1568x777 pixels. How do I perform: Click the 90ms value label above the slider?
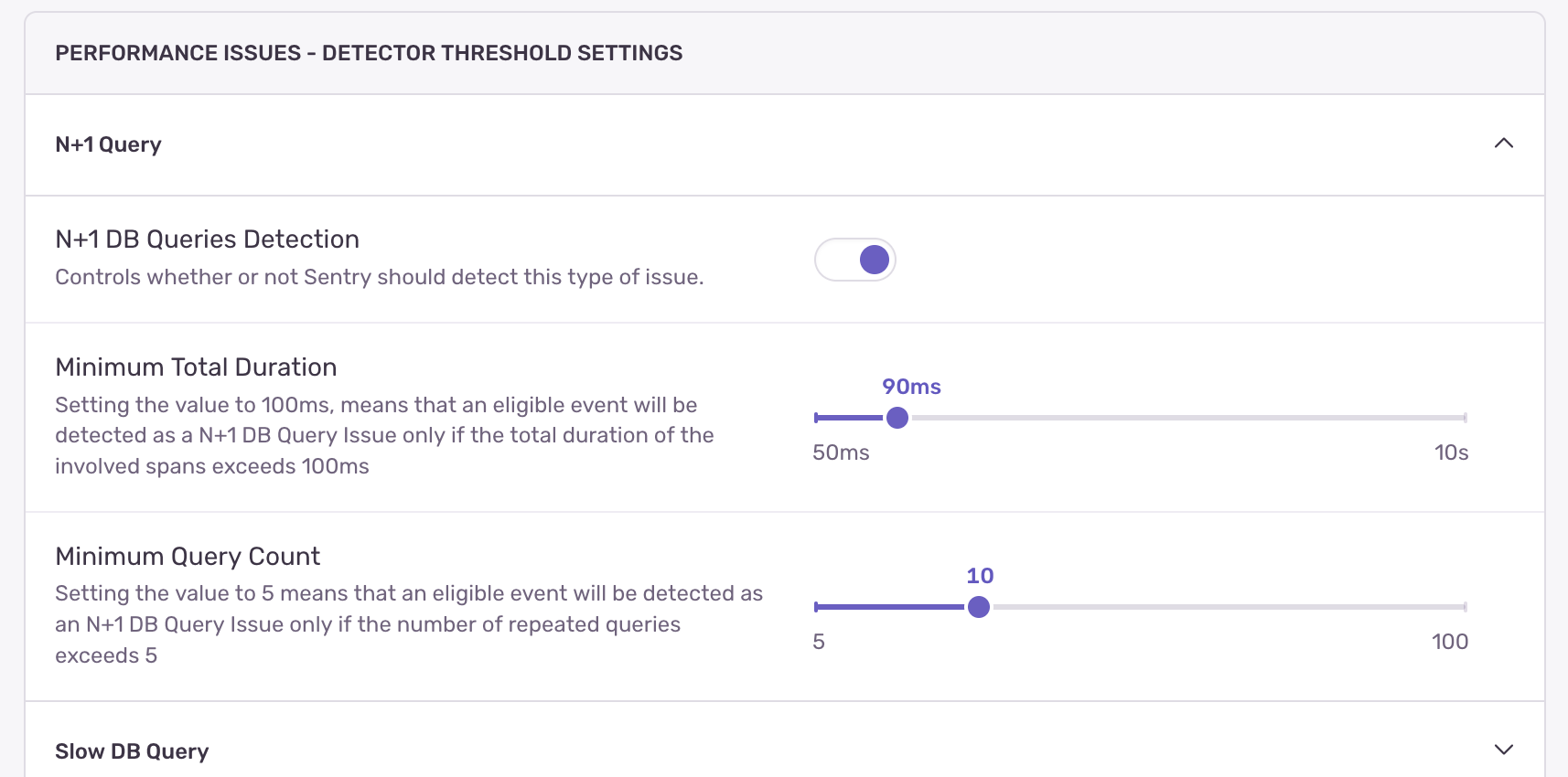[909, 387]
